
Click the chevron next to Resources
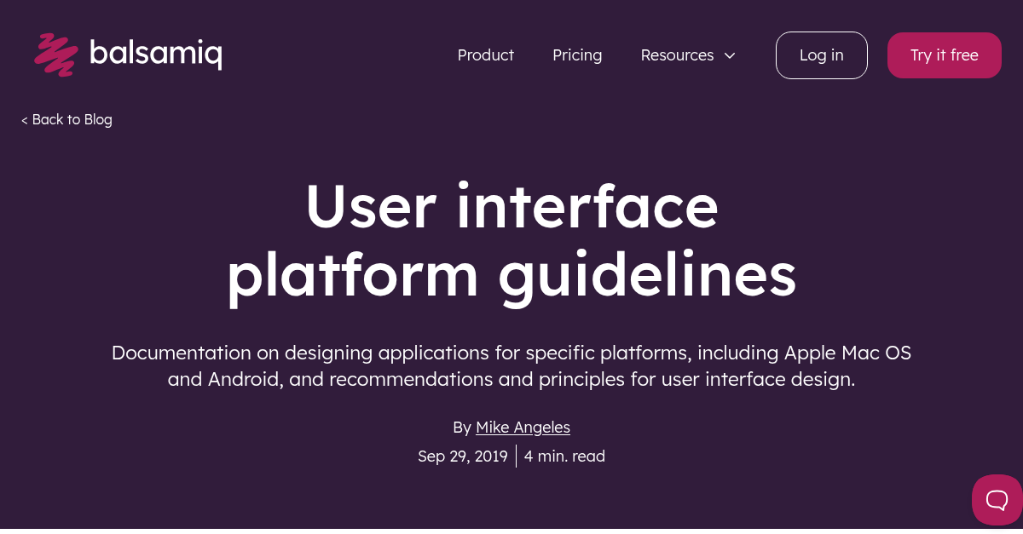[x=730, y=55]
